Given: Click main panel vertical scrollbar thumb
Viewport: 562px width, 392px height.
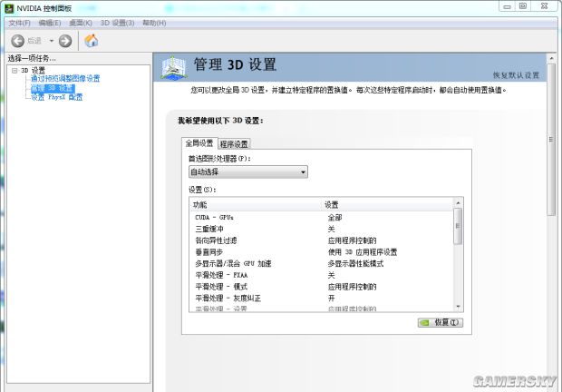Looking at the screenshot, I should (x=551, y=140).
